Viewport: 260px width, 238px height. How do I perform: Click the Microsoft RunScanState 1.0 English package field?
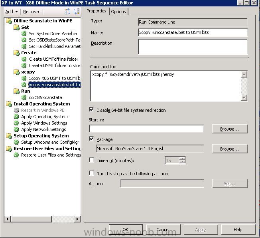click(x=150, y=149)
